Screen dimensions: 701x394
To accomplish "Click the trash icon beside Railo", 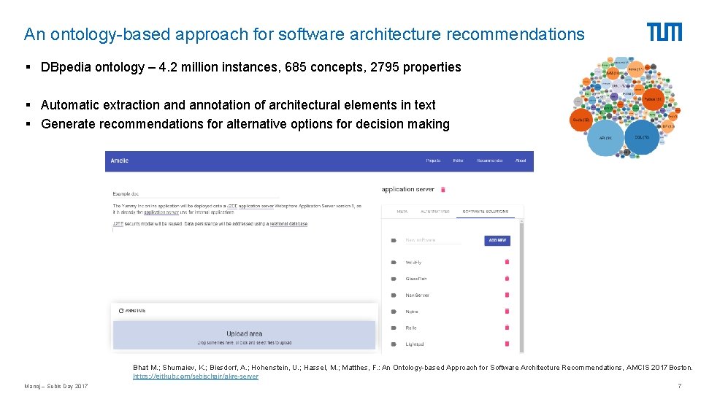I will (507, 328).
